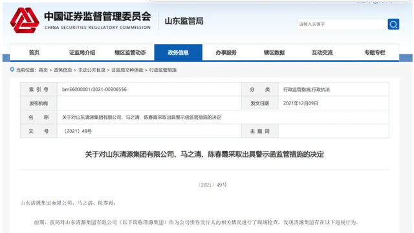Open the 互动交流 navigation tab
The height and width of the screenshot is (233, 414).
point(322,52)
